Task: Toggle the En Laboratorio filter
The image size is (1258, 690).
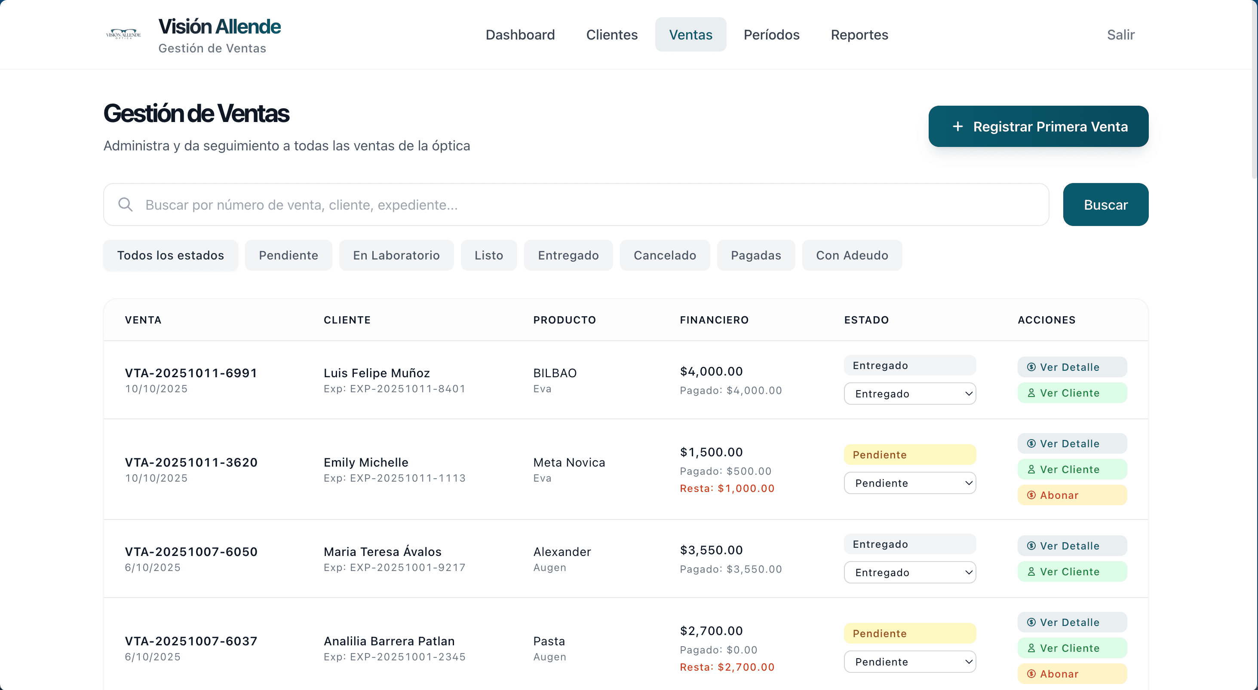Action: (396, 255)
